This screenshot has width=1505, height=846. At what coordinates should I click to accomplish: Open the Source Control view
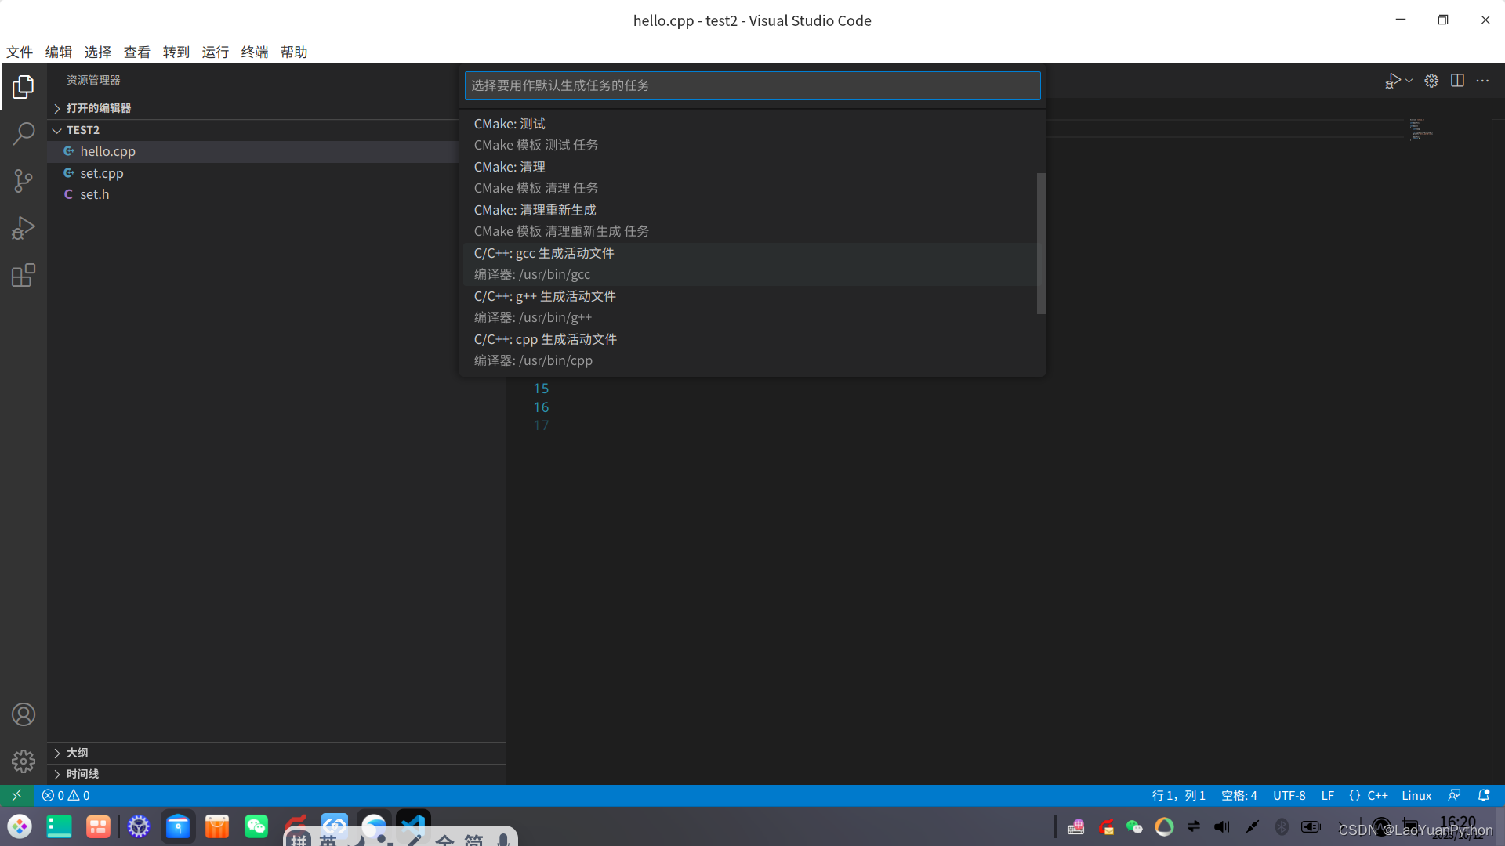(24, 181)
